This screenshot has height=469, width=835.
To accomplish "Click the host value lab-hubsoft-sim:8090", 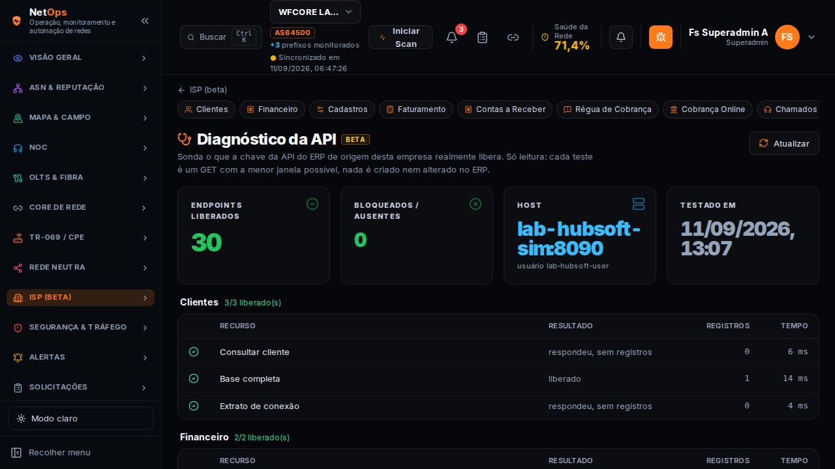I will click(579, 238).
